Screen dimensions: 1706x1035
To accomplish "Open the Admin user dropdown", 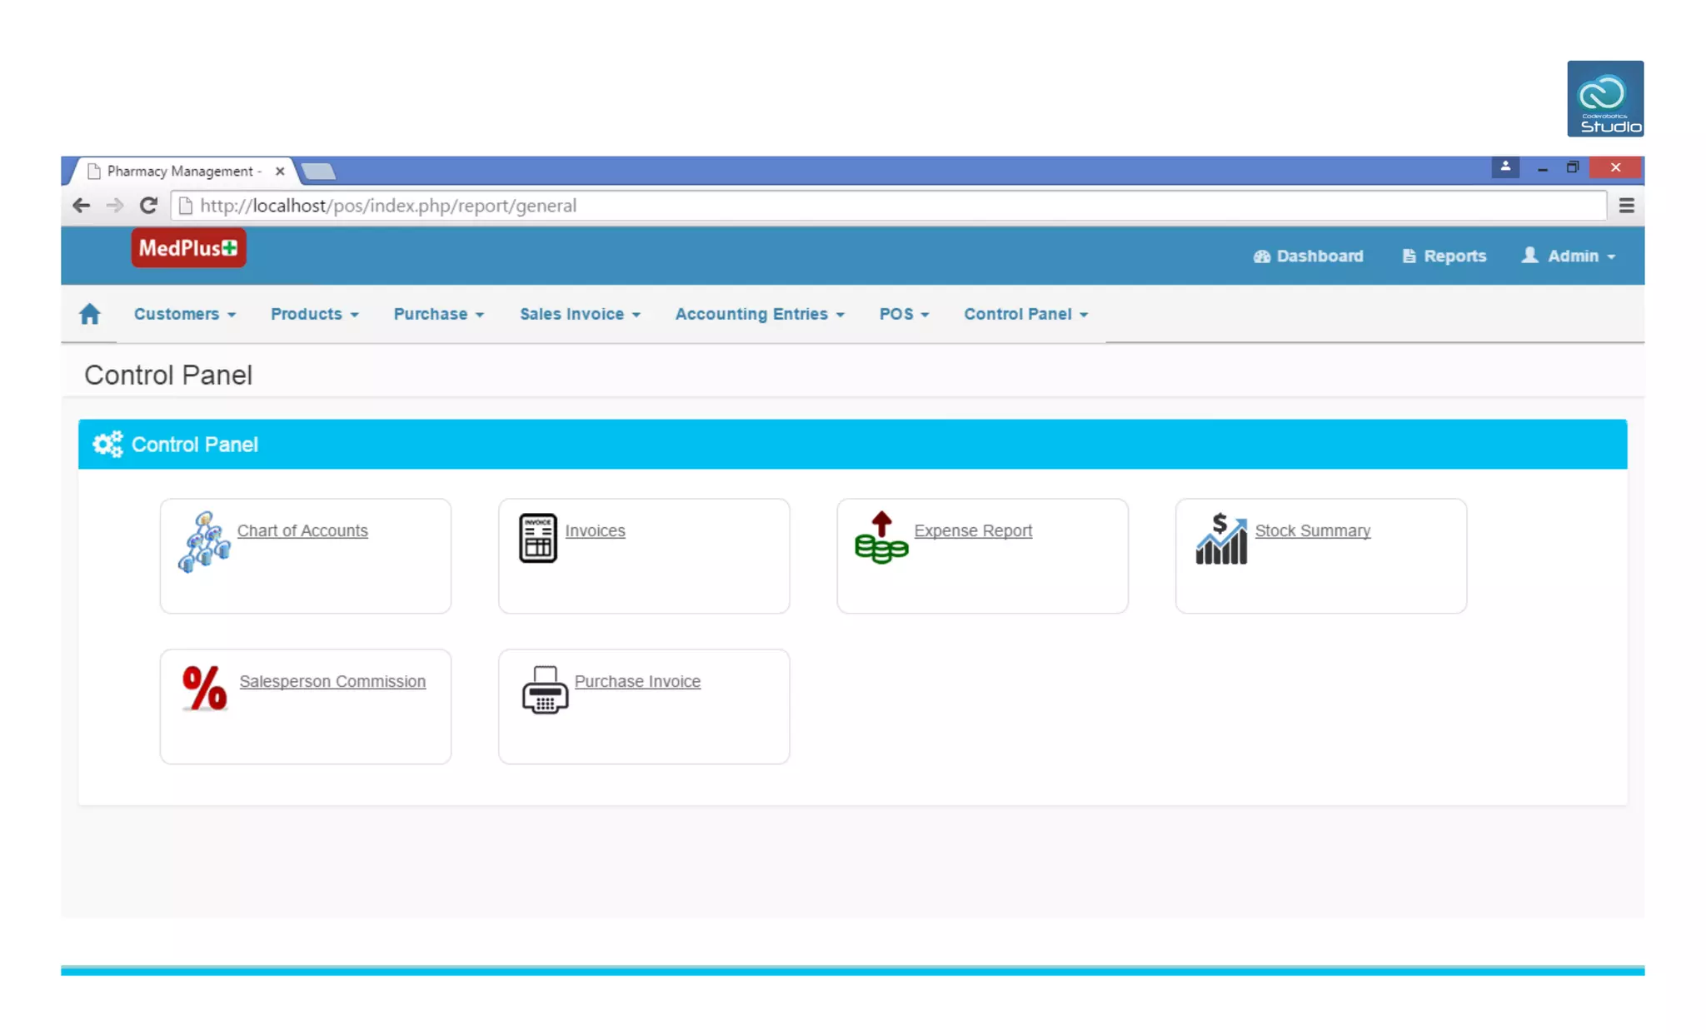I will tap(1569, 256).
